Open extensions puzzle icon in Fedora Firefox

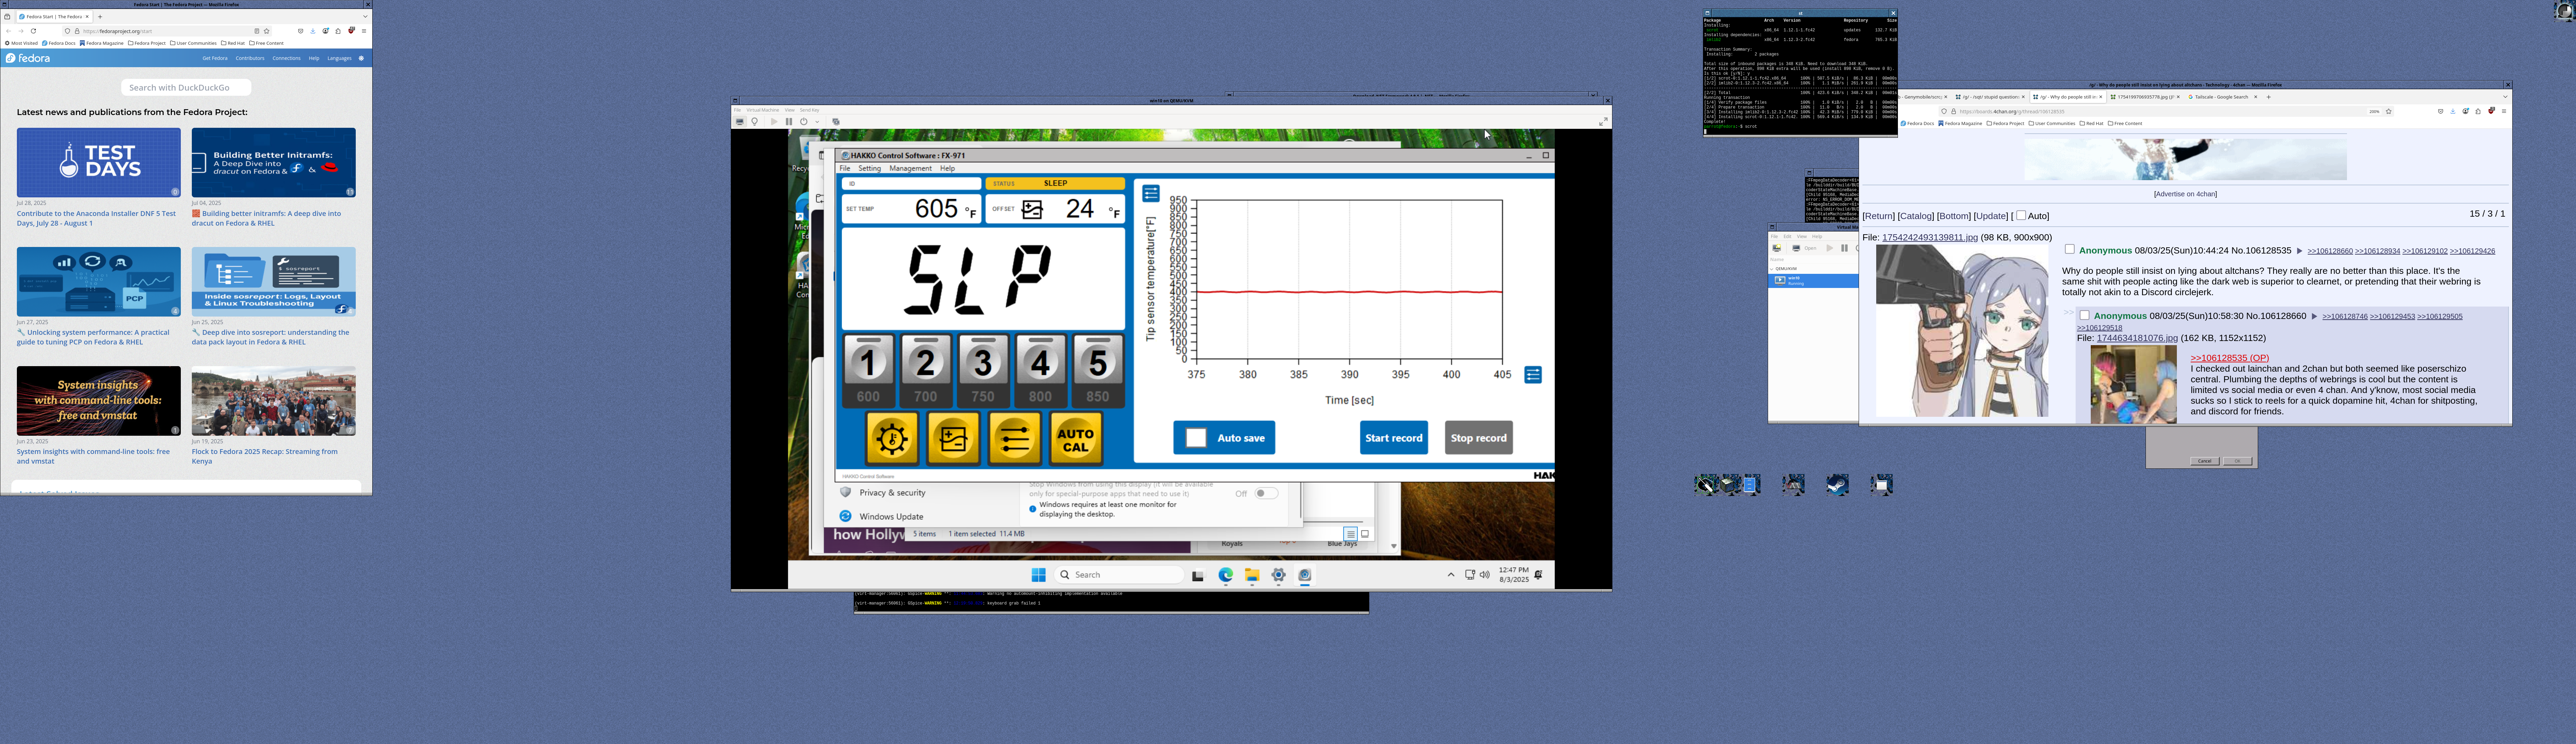click(x=338, y=31)
